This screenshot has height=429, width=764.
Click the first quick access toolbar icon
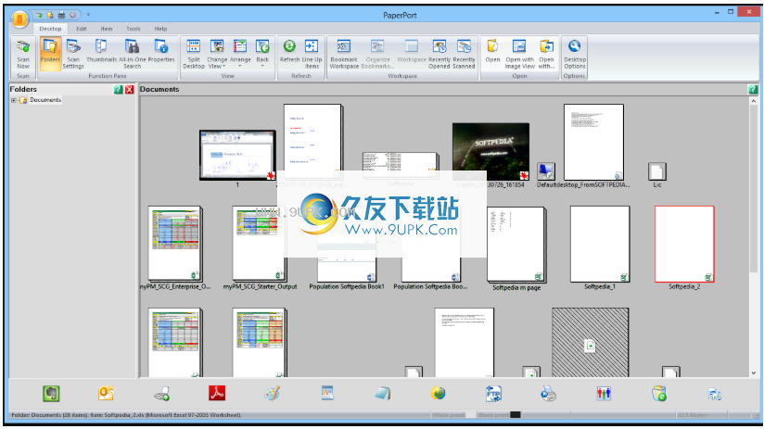[x=40, y=15]
